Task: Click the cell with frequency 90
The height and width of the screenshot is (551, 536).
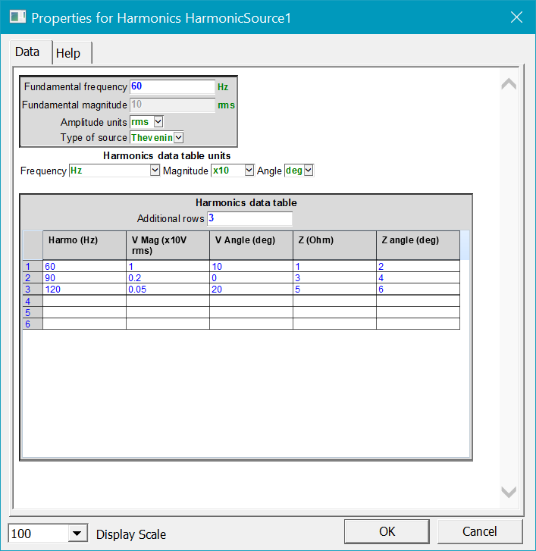Action: 84,277
